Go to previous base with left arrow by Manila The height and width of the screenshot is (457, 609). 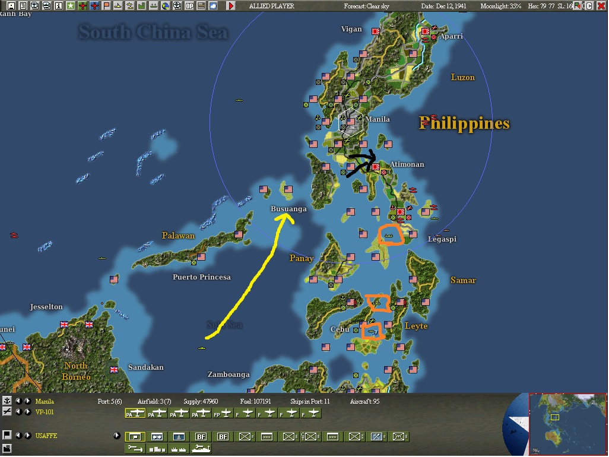click(18, 401)
